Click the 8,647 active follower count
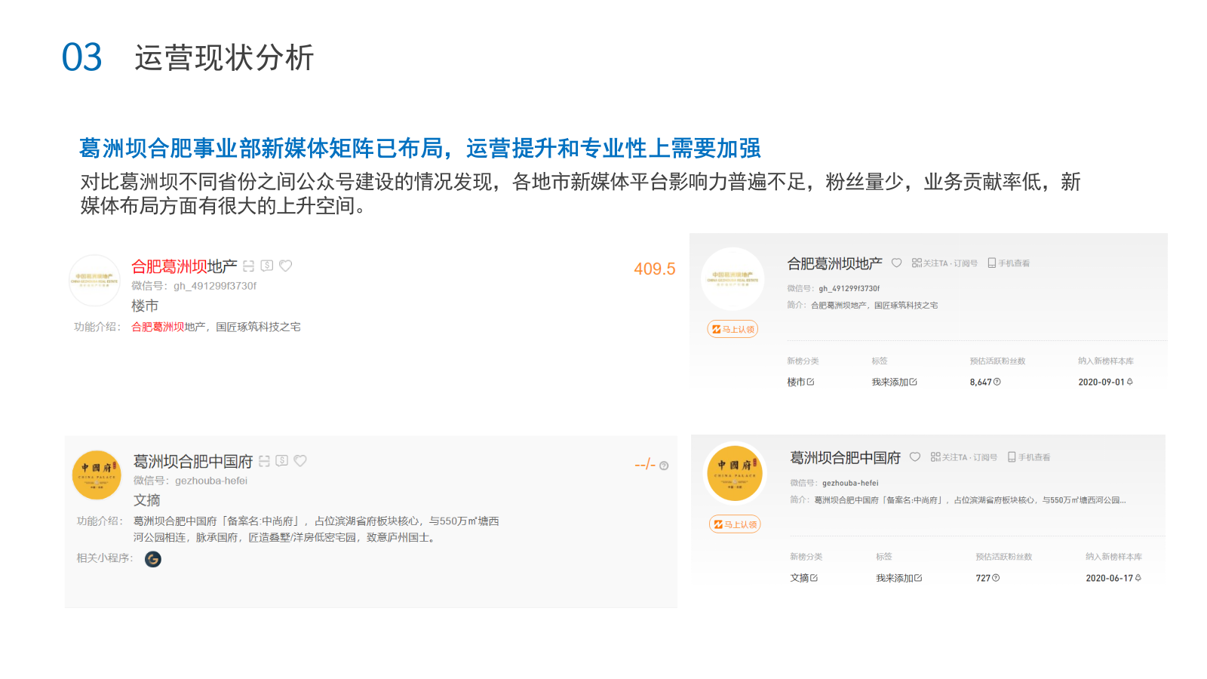This screenshot has height=679, width=1207. (981, 383)
